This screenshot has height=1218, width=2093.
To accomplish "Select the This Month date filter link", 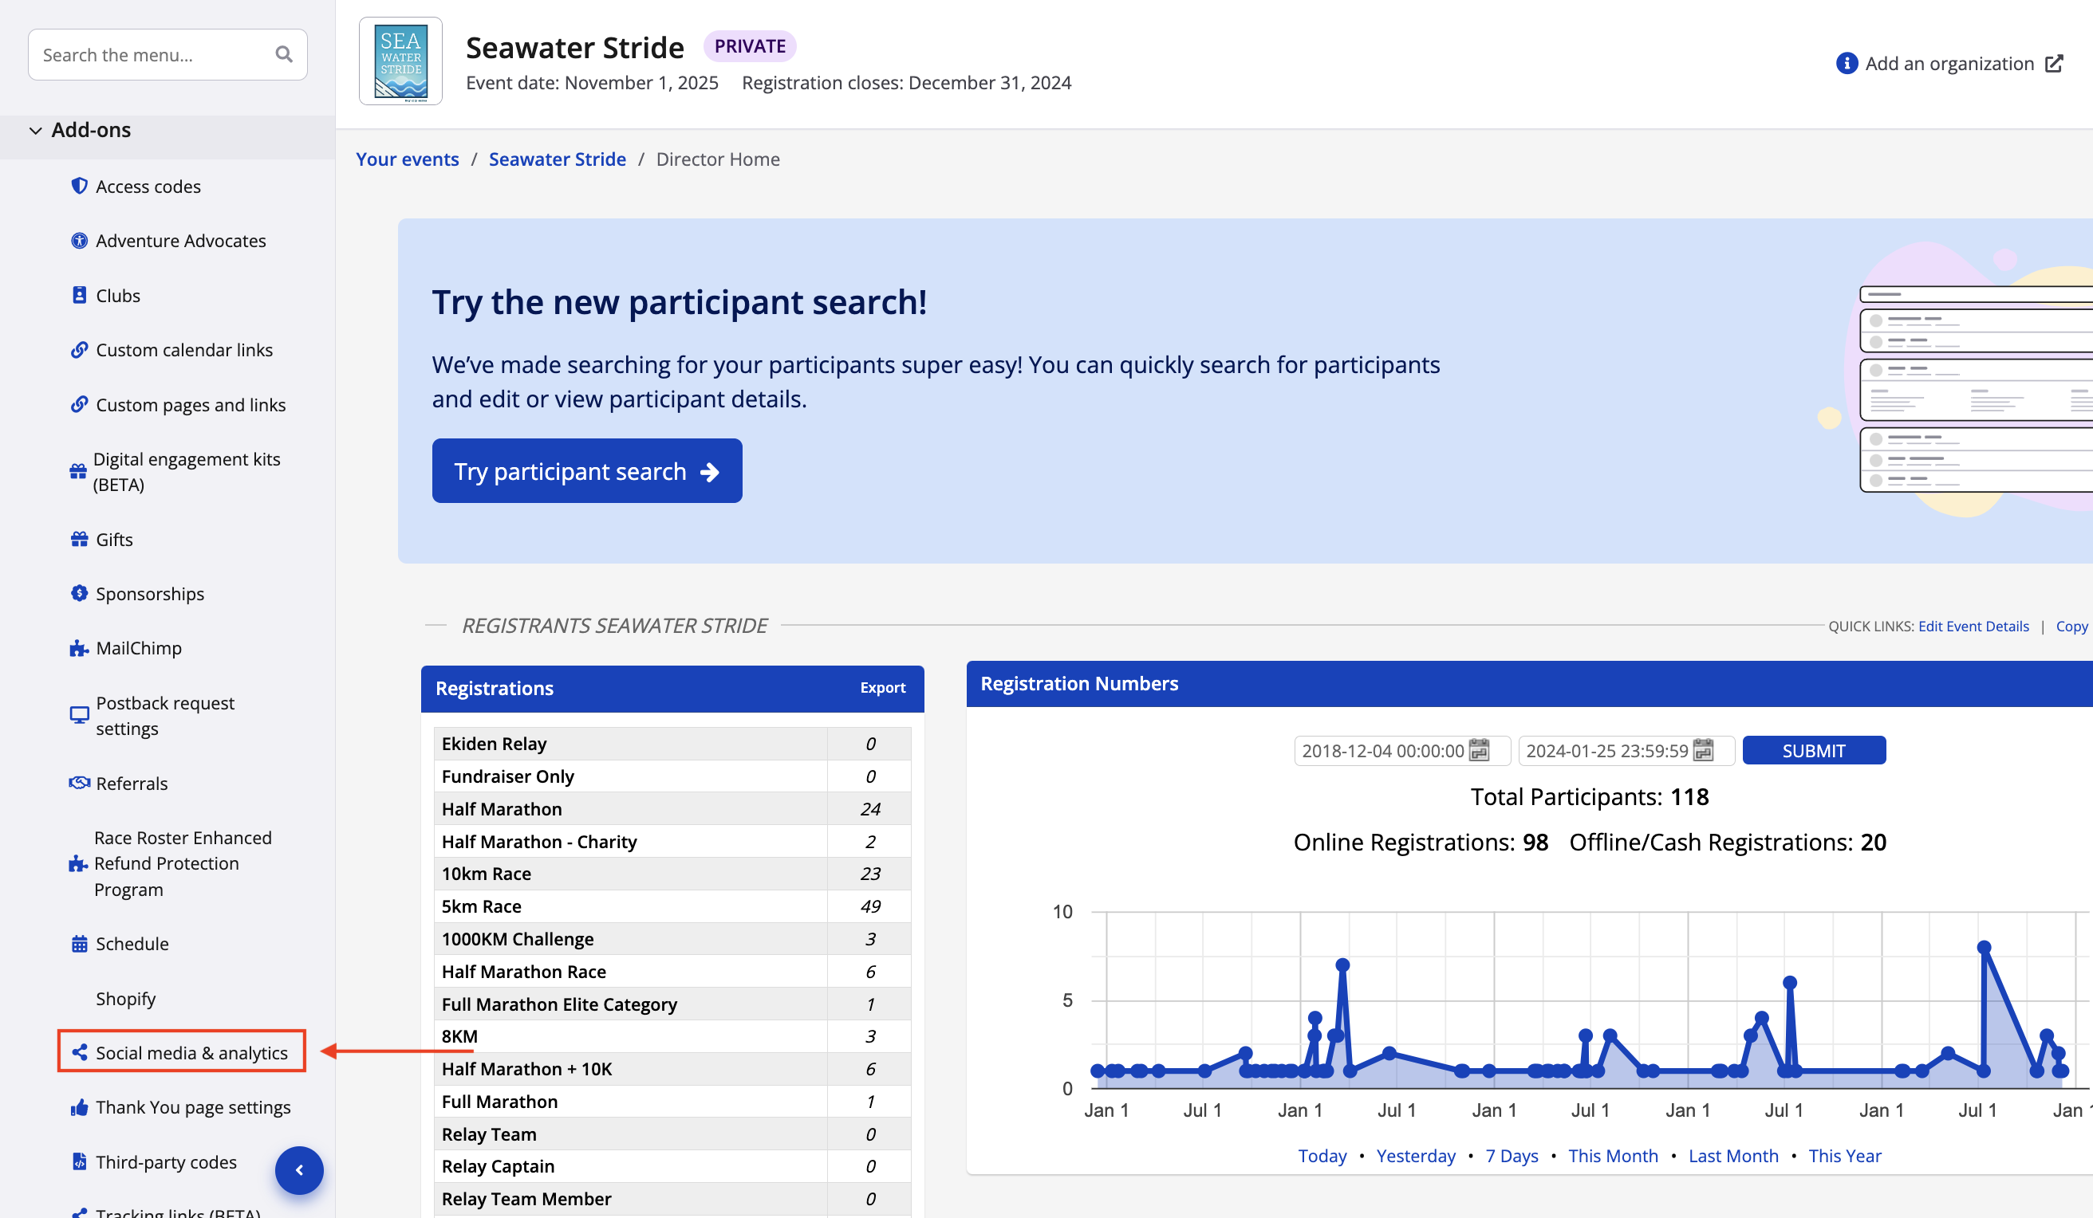I will click(x=1612, y=1156).
